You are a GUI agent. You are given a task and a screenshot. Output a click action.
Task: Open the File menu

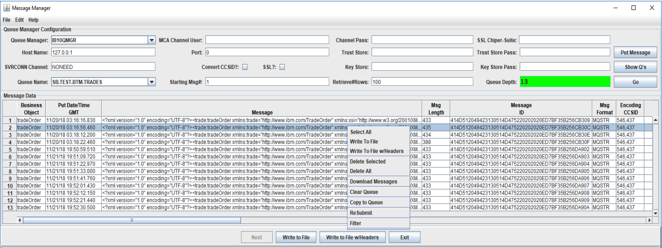[x=7, y=20]
